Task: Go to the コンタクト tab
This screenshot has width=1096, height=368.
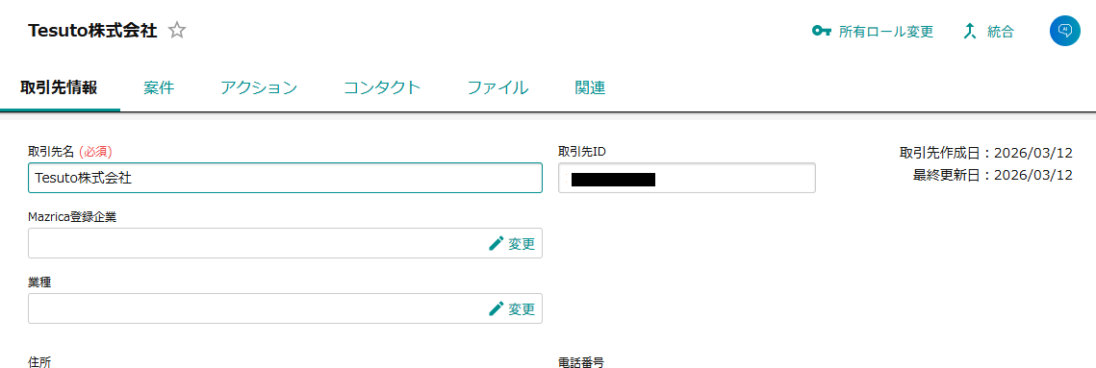Action: (x=382, y=88)
